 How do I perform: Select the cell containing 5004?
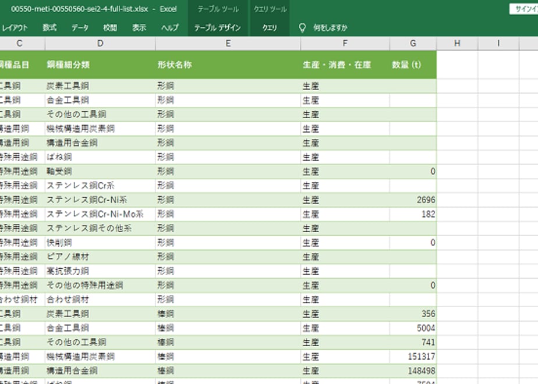click(x=413, y=328)
